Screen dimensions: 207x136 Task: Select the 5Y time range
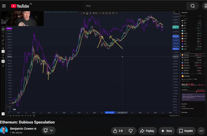[x=28, y=116]
